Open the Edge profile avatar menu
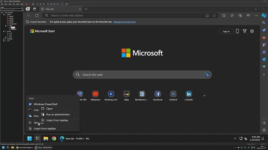 (x=28, y=9)
